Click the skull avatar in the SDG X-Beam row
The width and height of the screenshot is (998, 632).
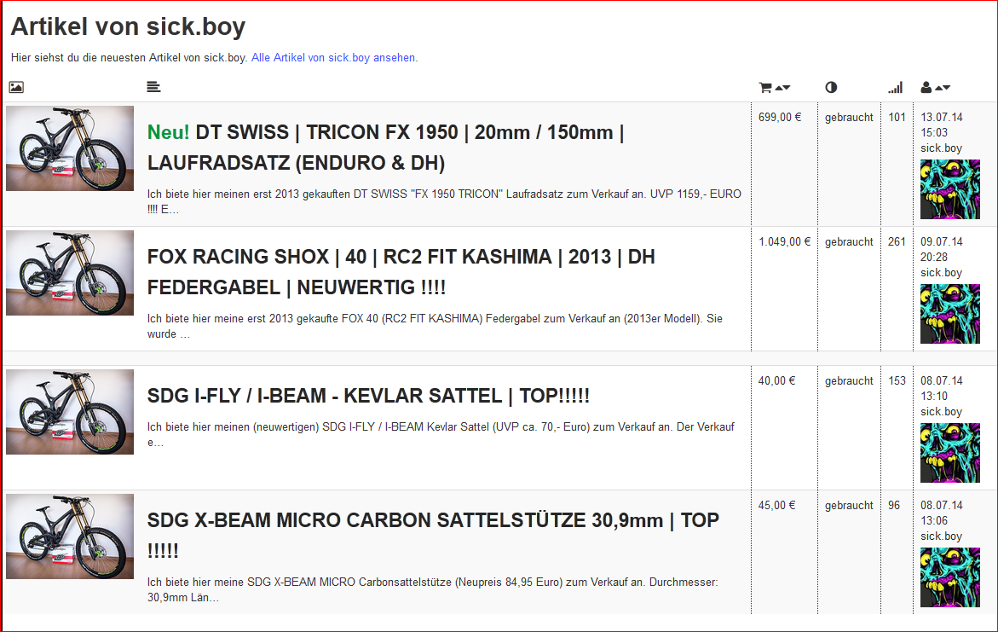pyautogui.click(x=949, y=577)
